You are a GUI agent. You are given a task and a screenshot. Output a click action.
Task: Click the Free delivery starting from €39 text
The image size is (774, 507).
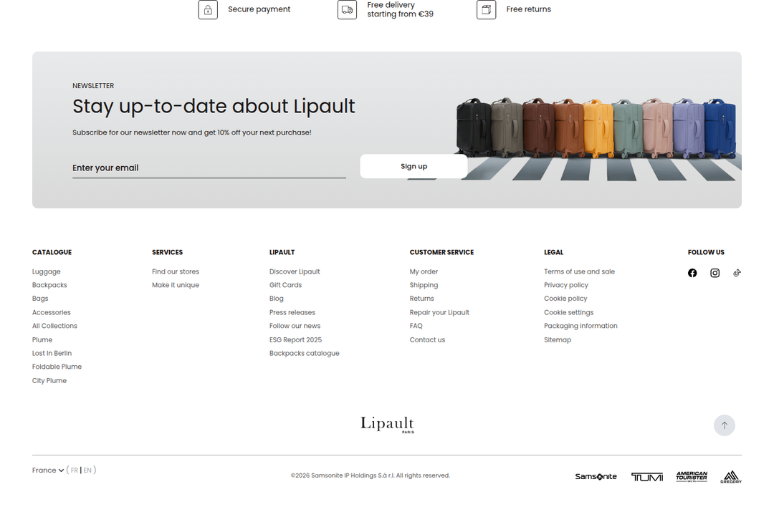pos(401,9)
